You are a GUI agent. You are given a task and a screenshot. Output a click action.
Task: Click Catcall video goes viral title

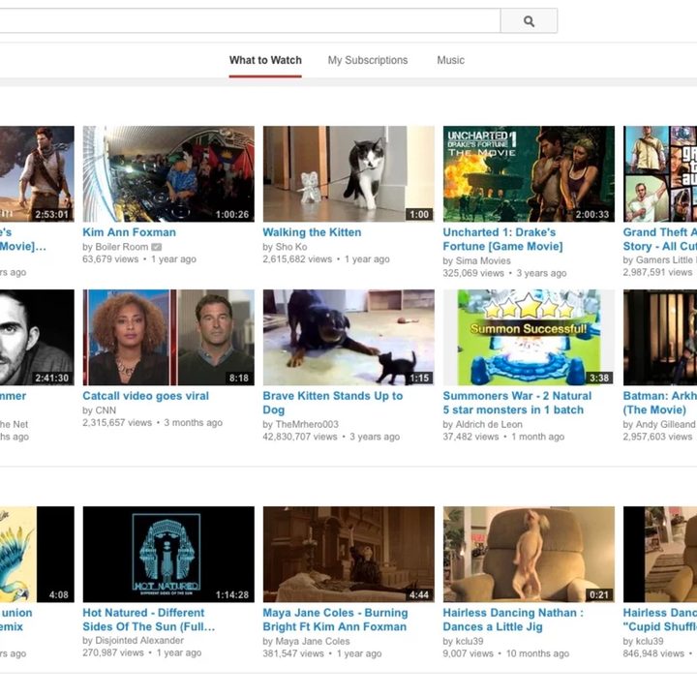(146, 396)
